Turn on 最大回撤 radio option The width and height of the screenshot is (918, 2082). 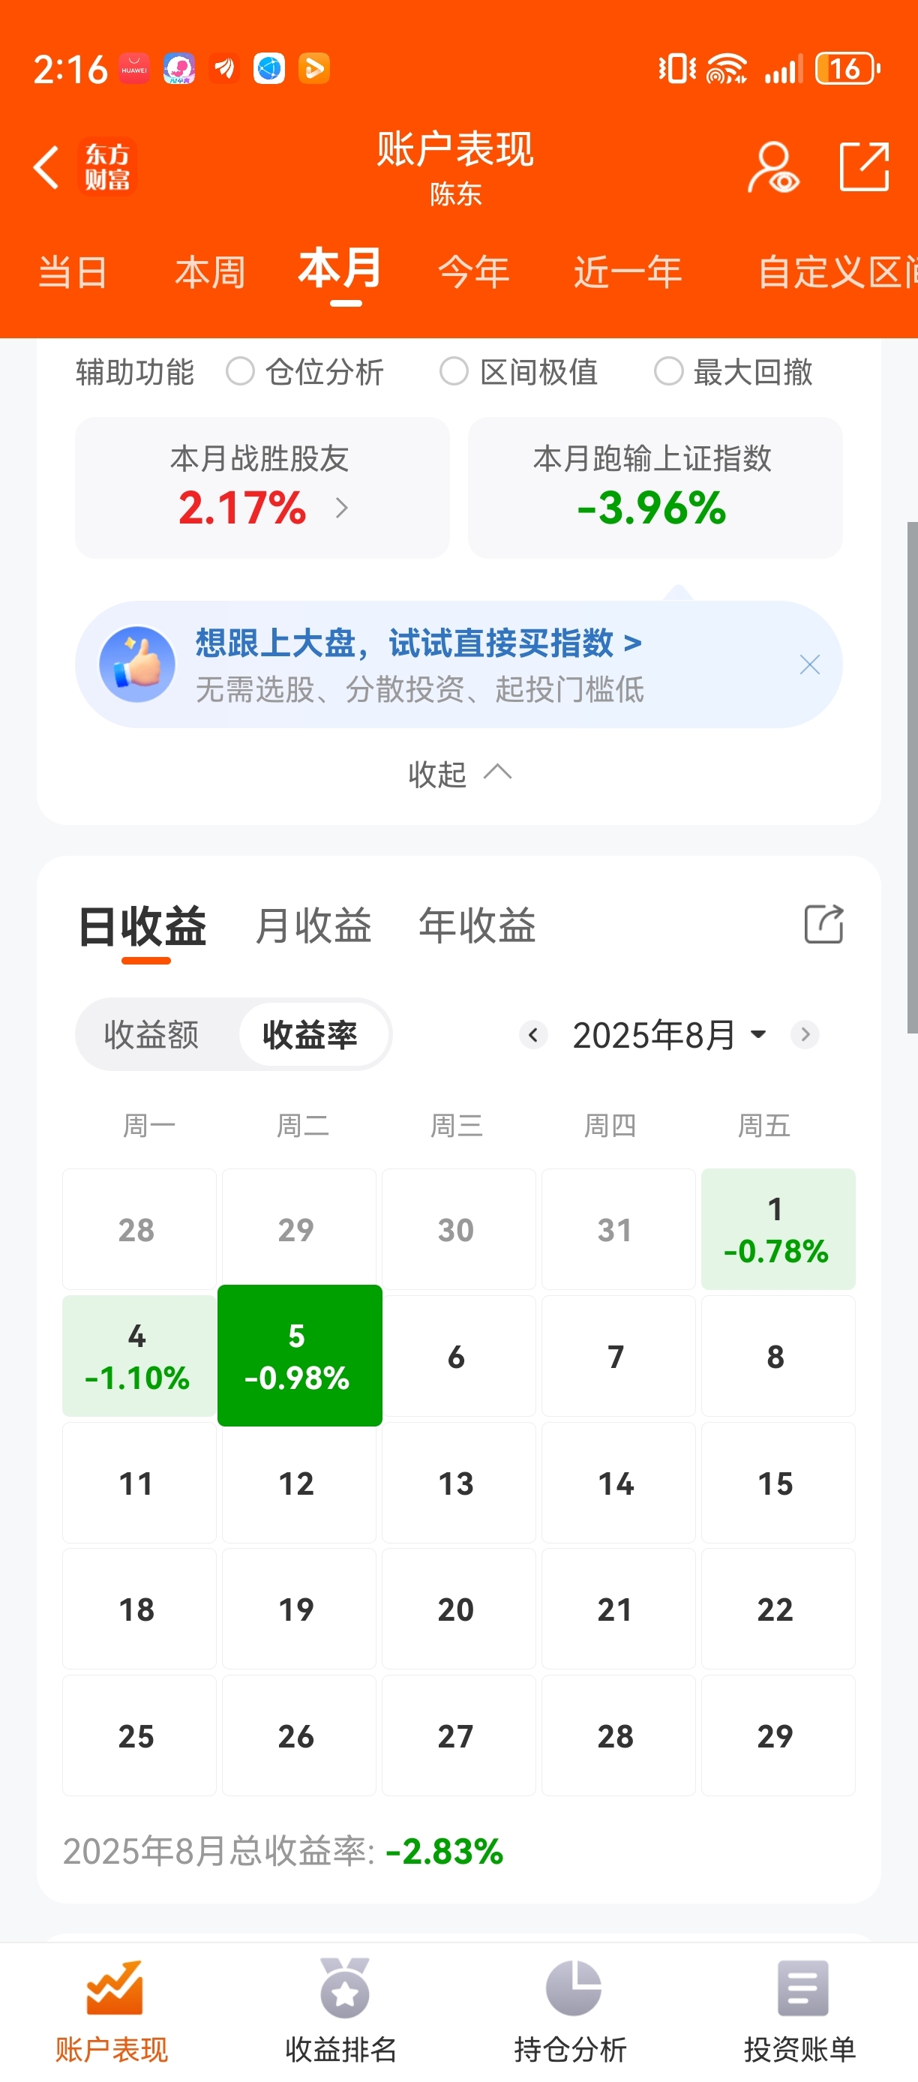click(x=668, y=372)
